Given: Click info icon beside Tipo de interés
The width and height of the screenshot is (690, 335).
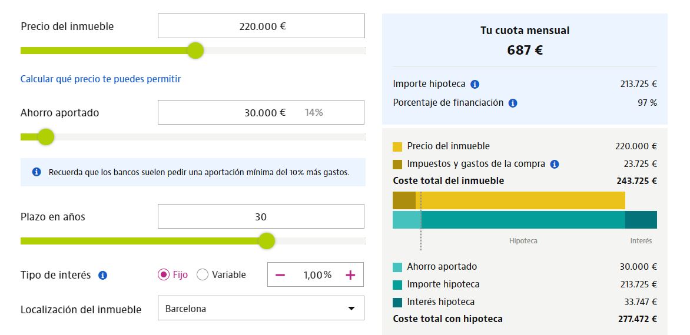Looking at the screenshot, I should tap(102, 275).
